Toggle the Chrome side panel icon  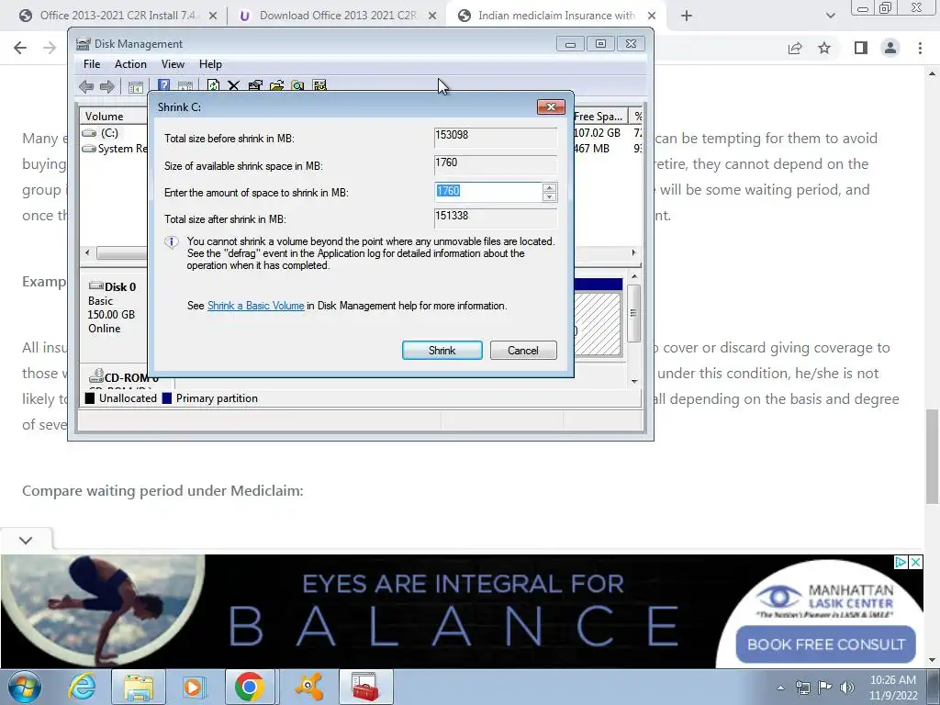tap(861, 48)
